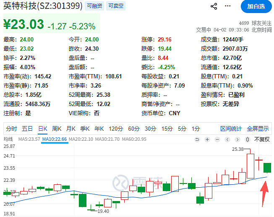
Task: Select the 年K tab
Action: coord(99,129)
